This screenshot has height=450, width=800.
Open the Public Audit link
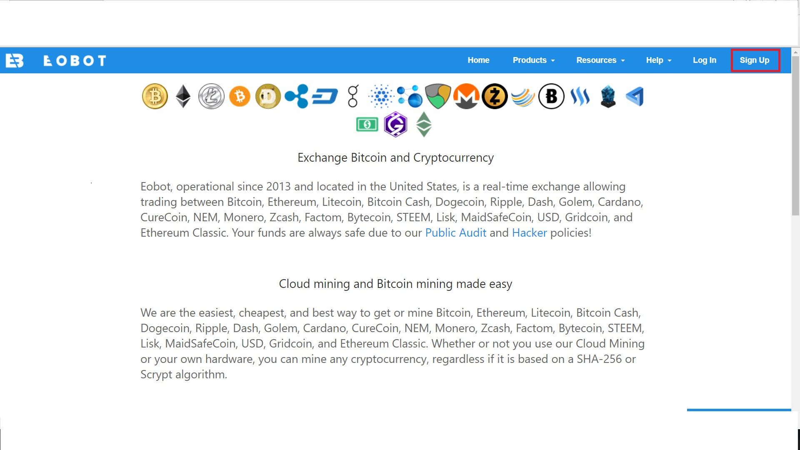coord(455,232)
